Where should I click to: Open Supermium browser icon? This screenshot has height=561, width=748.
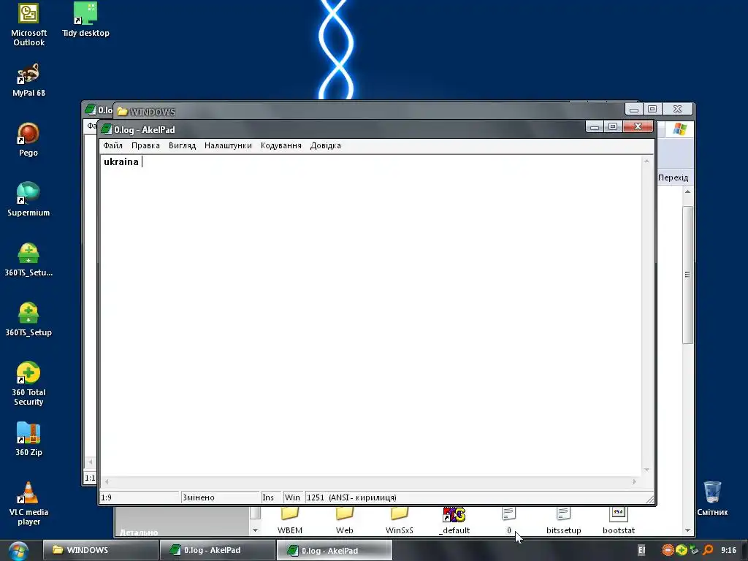28,199
